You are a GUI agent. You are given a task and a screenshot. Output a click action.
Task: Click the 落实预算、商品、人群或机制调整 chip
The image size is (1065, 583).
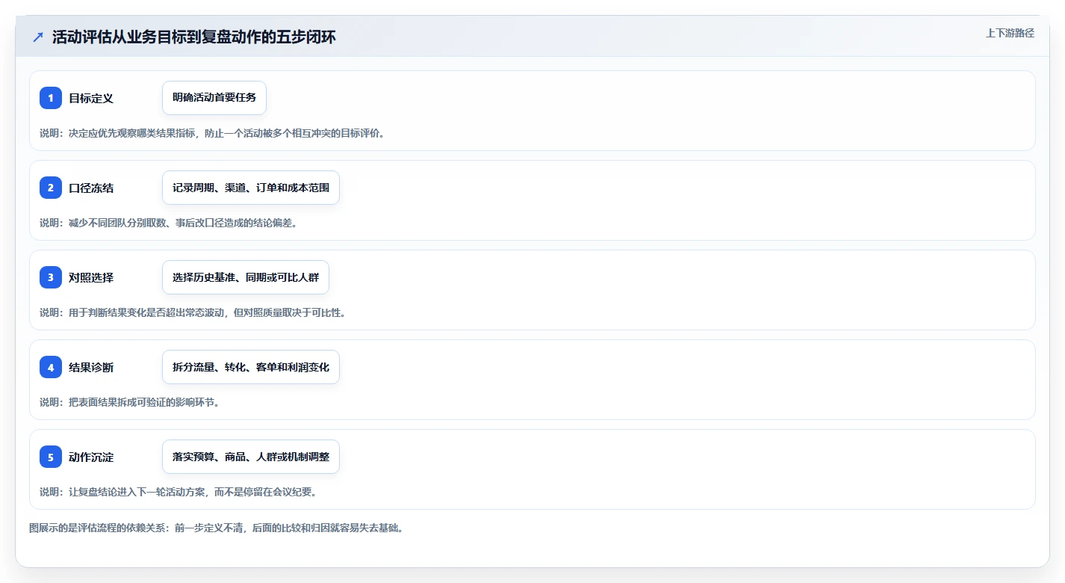pos(251,457)
